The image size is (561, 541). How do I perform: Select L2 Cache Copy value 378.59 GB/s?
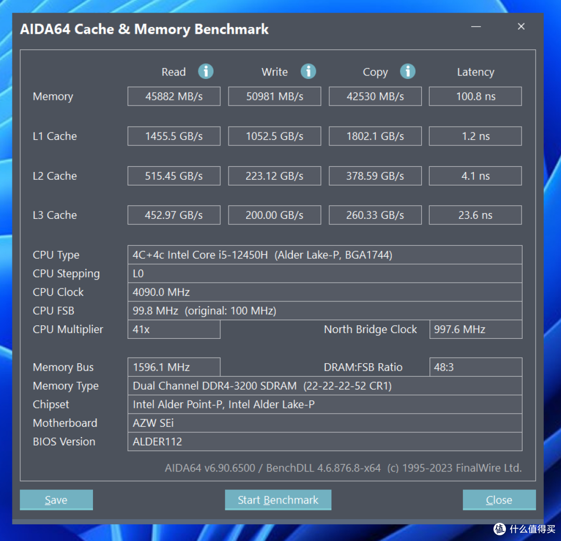point(375,176)
